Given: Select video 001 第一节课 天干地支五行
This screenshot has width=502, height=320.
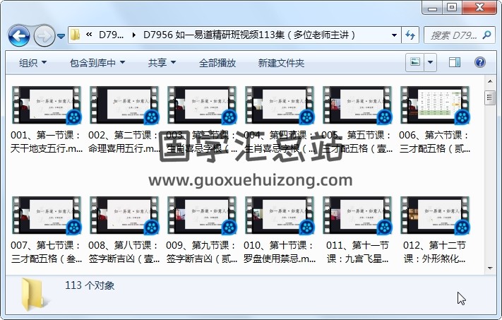Looking at the screenshot, I should pos(47,120).
